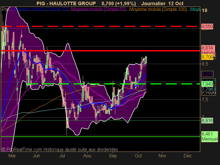Select the "Prix" legend entry

click(x=5, y=9)
